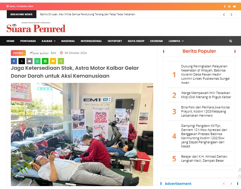Share article on X (Twitter)

point(22,61)
